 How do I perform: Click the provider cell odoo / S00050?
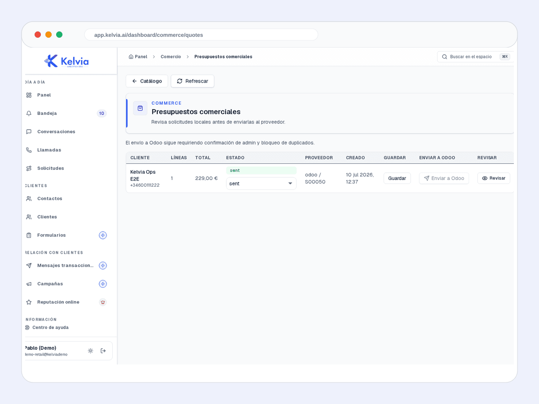(315, 178)
